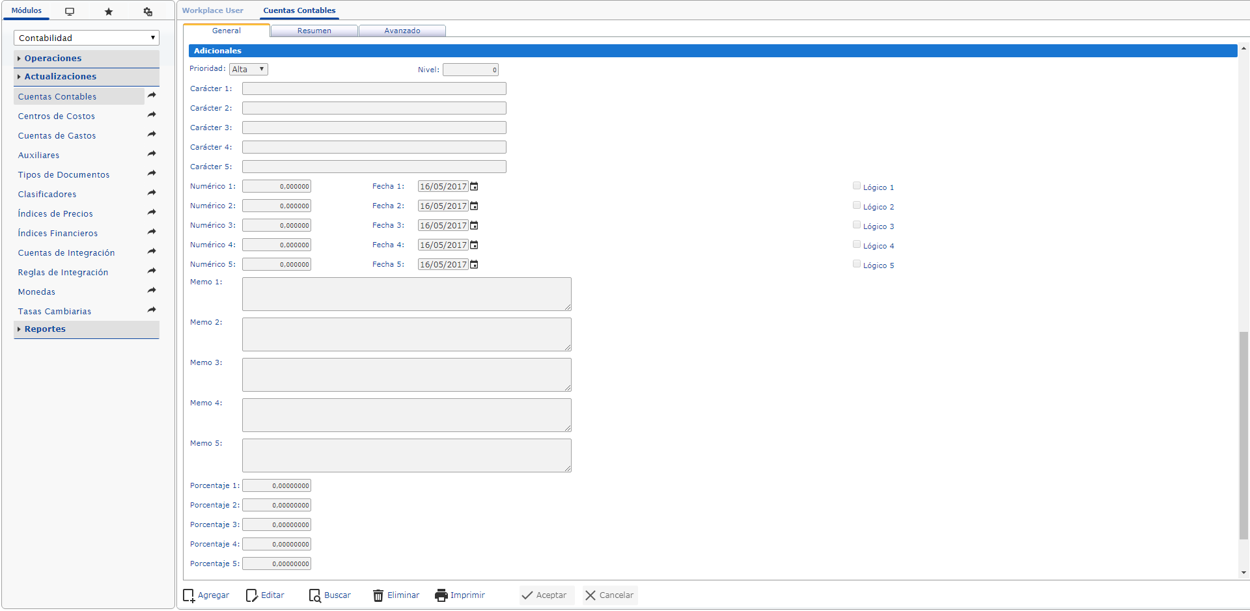
Task: Open calendar picker for Fecha 3
Action: pos(474,226)
